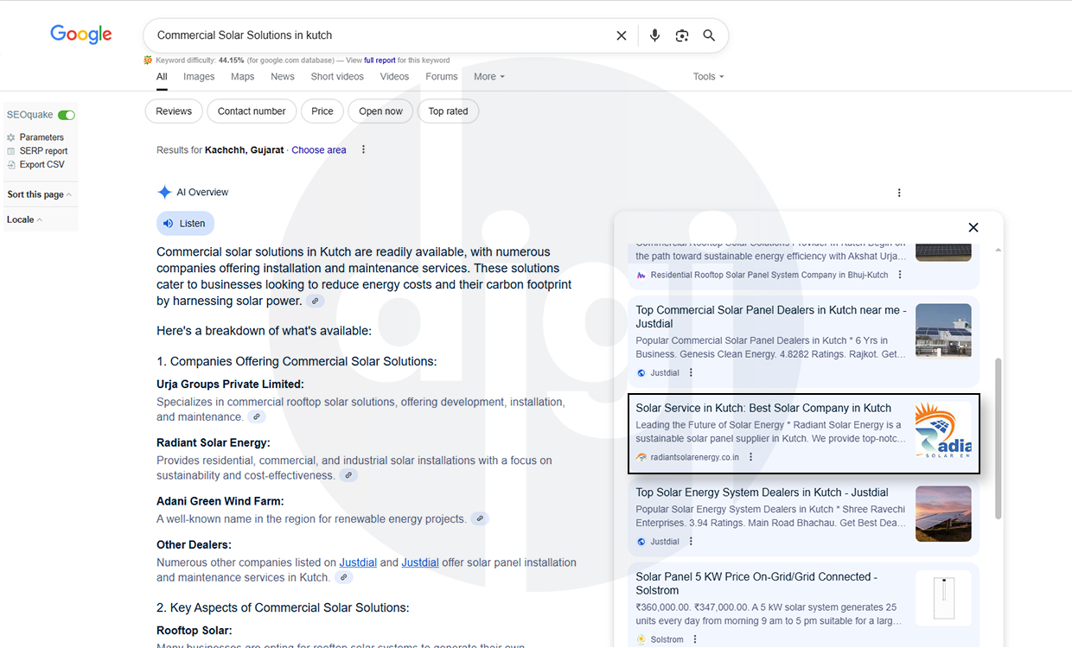The image size is (1072, 648).
Task: Expand the Locale section
Action: 24,219
